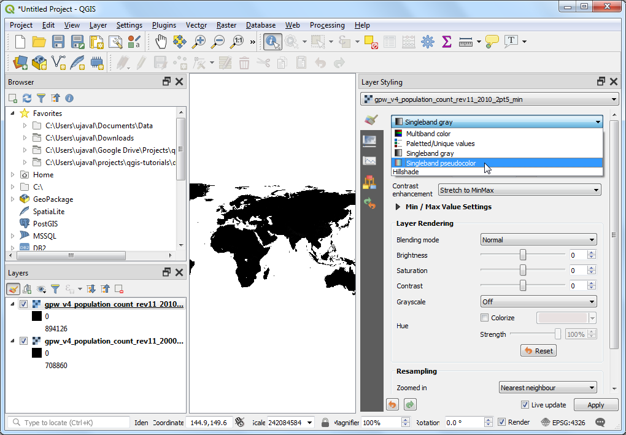Click the Open Project folder icon
The image size is (626, 435).
39,42
